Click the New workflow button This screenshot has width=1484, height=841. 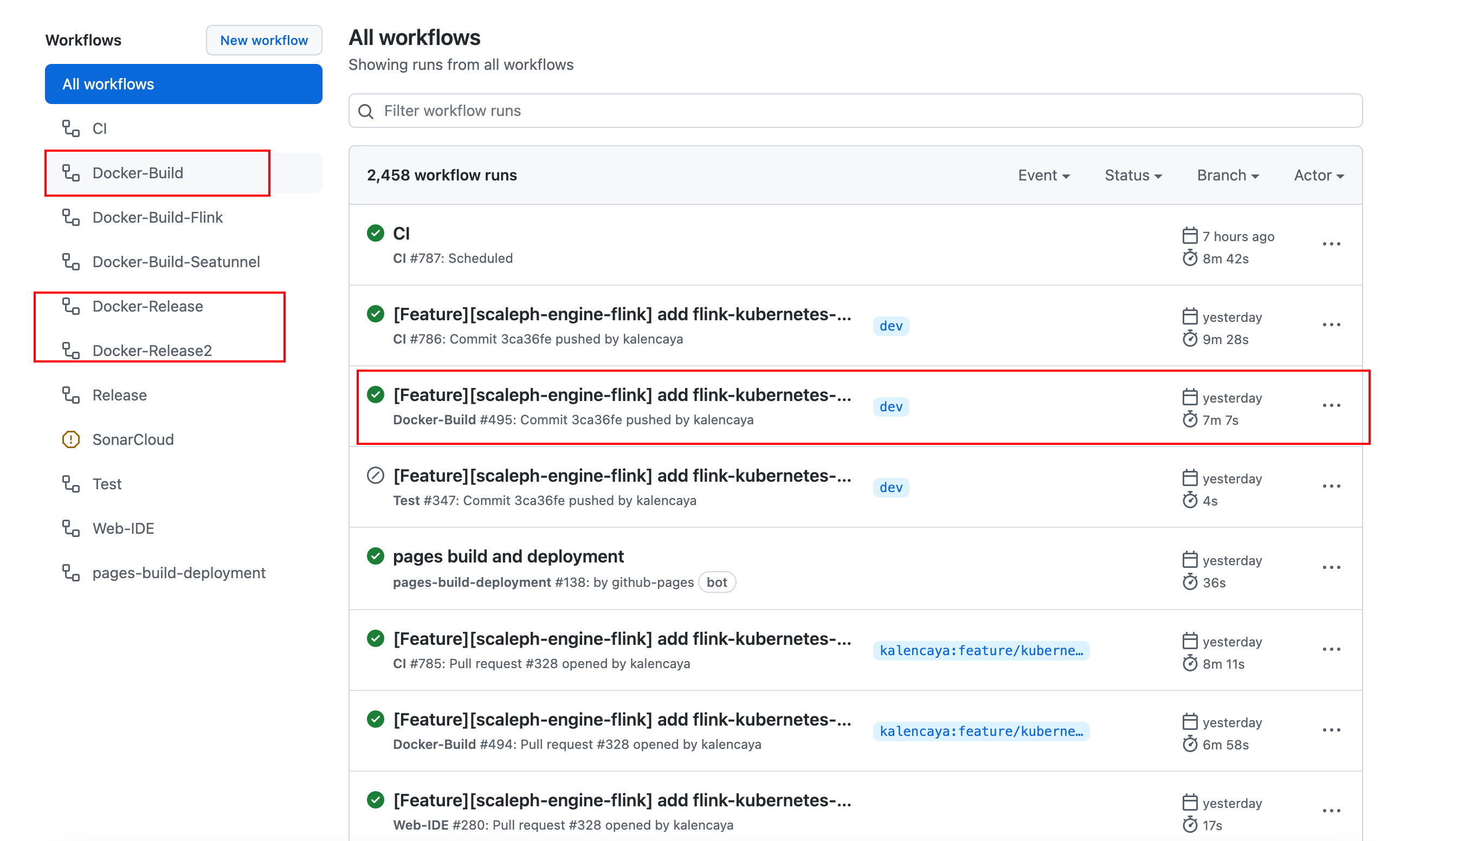pos(264,40)
